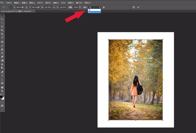Image resolution: width=196 pixels, height=133 pixels.
Task: Switch to the timg (2).jpg document tab
Action: (16, 11)
